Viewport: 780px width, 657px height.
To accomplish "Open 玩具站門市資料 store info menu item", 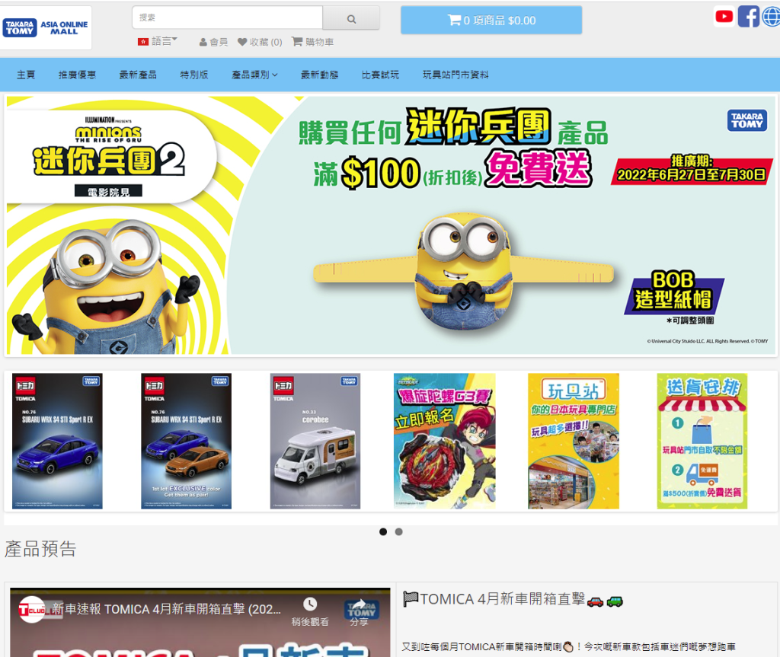I will pos(456,75).
